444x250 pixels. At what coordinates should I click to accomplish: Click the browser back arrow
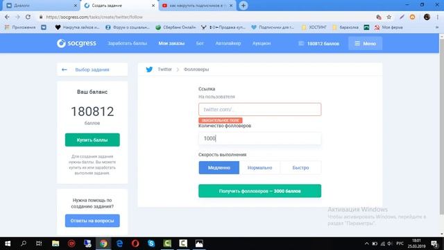7,17
